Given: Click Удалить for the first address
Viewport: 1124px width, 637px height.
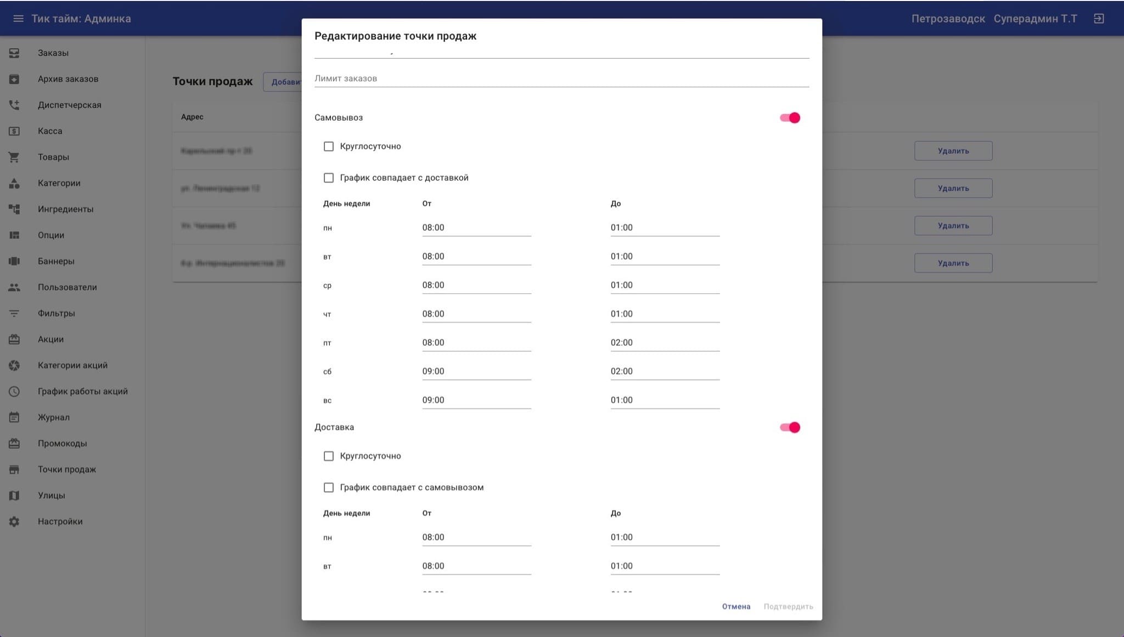Looking at the screenshot, I should tap(953, 151).
